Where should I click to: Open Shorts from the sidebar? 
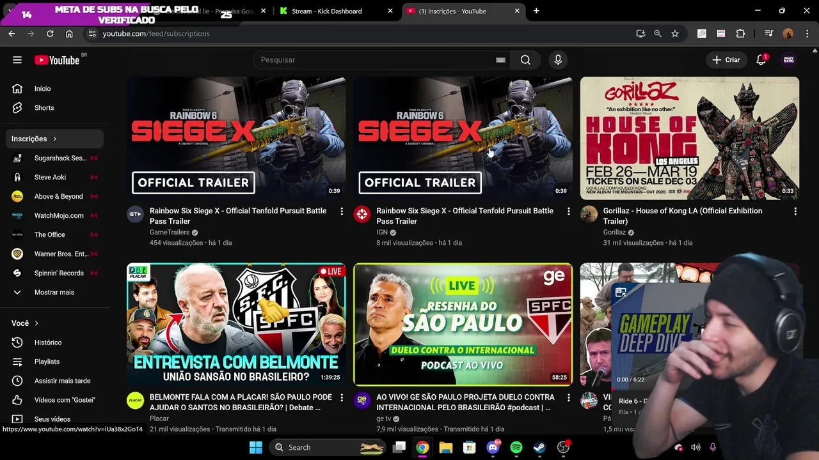pos(55,108)
